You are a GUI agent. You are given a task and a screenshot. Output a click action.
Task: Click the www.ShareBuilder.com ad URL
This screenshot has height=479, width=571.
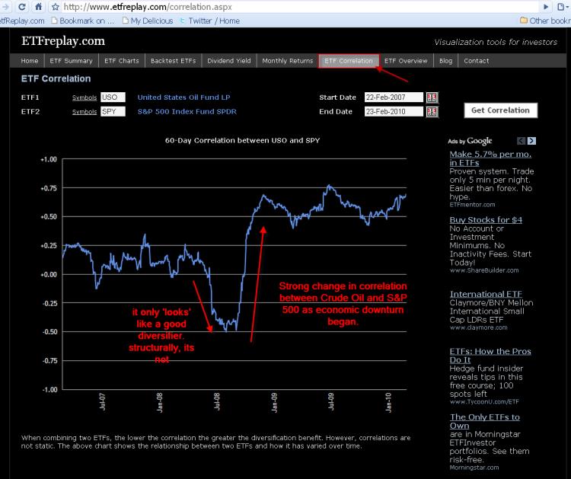(x=484, y=270)
